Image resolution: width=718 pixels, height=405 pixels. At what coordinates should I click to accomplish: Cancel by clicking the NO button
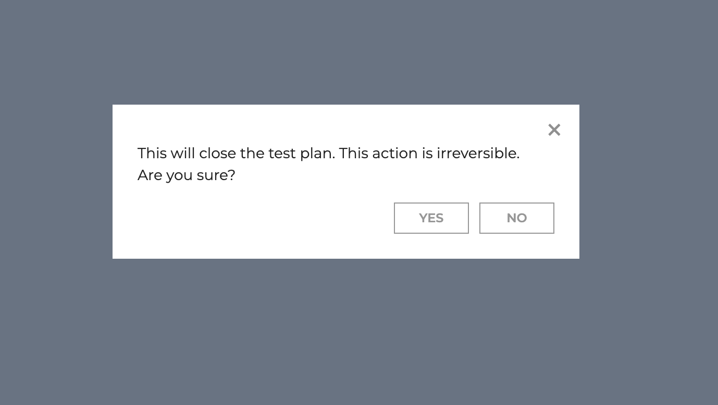pos(517,218)
